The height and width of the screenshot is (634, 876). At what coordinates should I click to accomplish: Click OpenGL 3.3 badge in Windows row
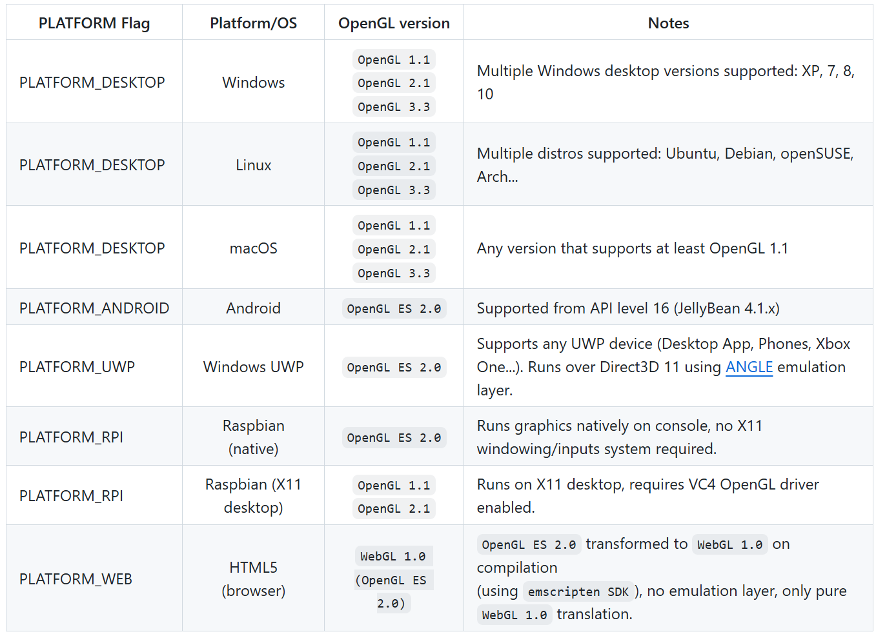pos(394,107)
